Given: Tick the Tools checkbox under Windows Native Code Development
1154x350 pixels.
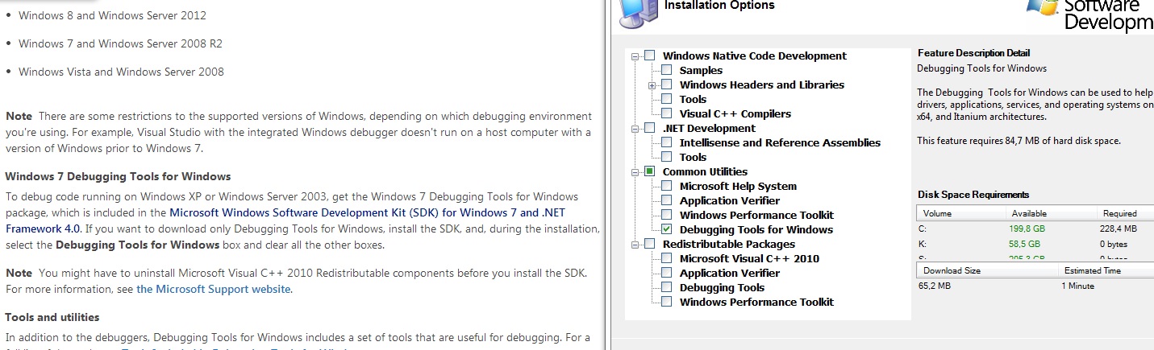Looking at the screenshot, I should (666, 99).
